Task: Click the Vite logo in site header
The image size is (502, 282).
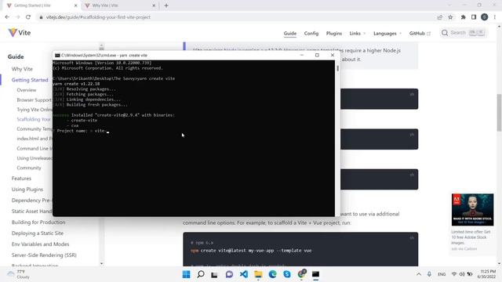Action: (x=19, y=33)
